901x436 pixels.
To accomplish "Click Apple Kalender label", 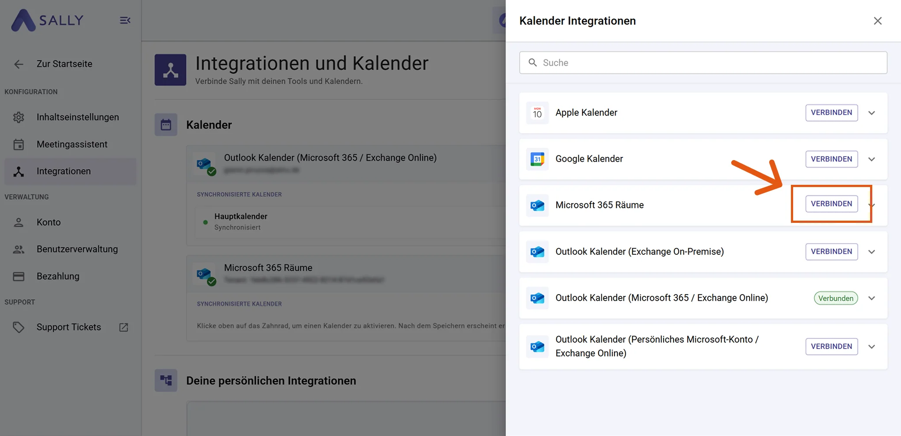I will (x=586, y=113).
